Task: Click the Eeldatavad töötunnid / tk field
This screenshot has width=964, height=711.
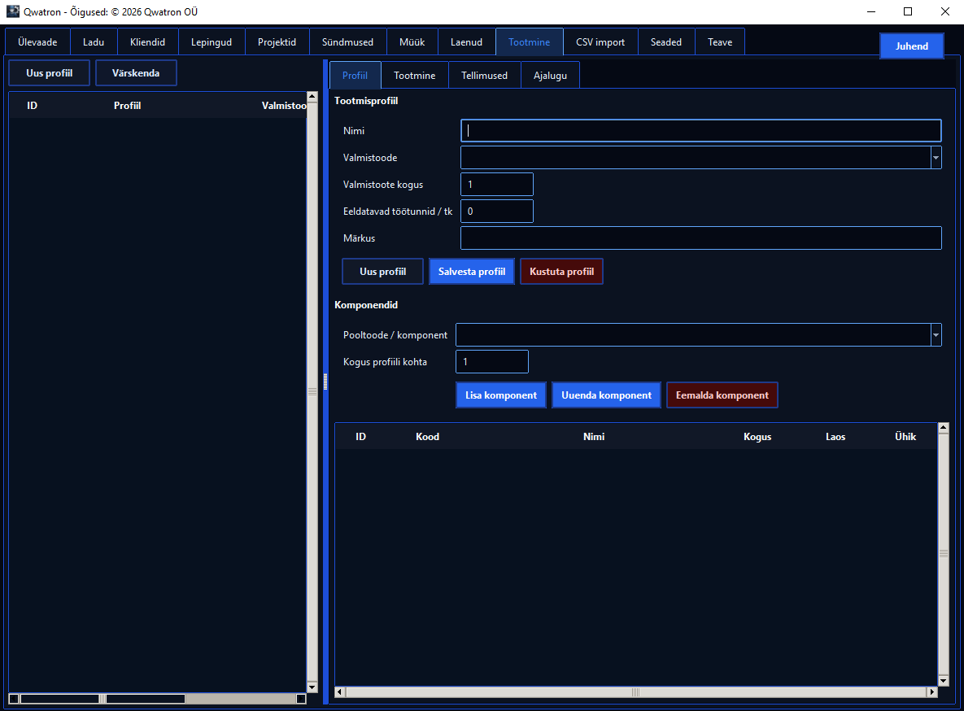Action: [x=497, y=212]
